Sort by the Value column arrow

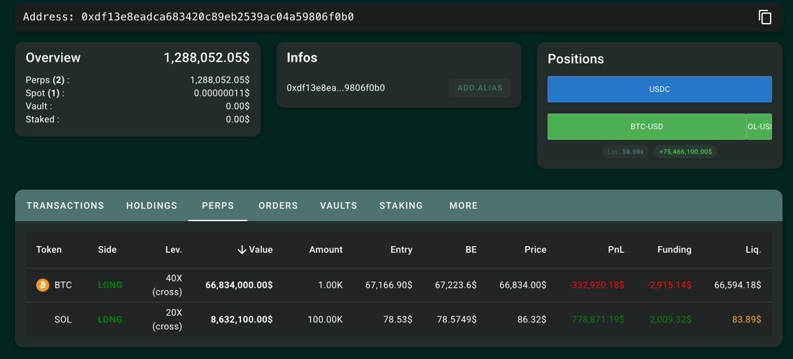(242, 249)
